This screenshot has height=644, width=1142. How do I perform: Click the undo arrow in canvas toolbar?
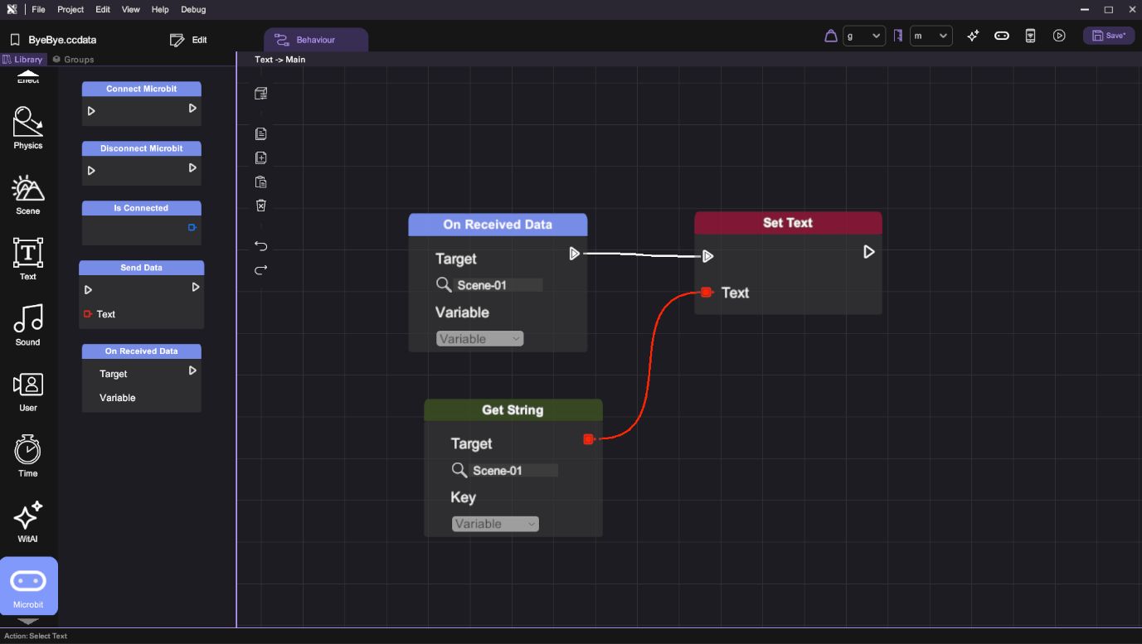260,246
